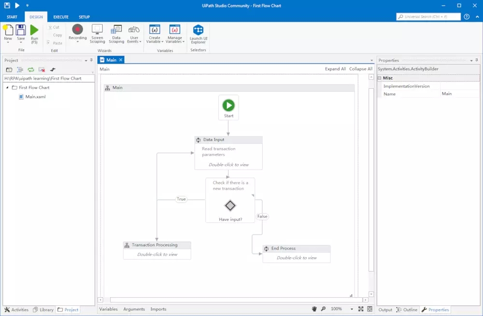Click the show all files icon in Project panel

20,69
